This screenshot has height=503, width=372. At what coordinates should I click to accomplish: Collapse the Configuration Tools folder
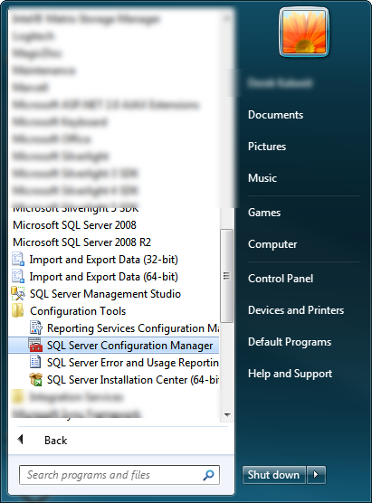(78, 311)
